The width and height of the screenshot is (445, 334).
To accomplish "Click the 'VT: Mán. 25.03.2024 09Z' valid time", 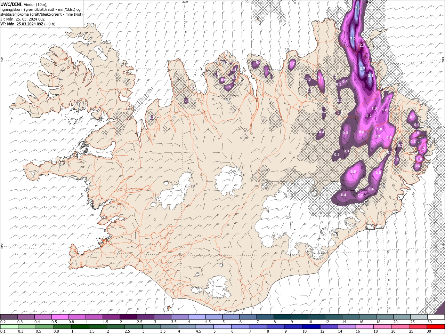I will pos(22,24).
